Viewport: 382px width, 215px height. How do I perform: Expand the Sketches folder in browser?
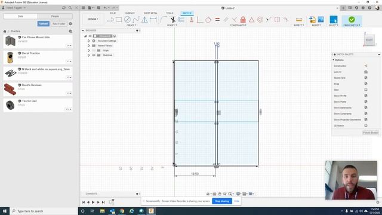(x=89, y=55)
